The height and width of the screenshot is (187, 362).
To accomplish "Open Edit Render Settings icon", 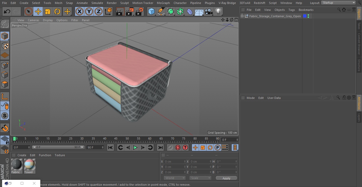I will coord(139,11).
